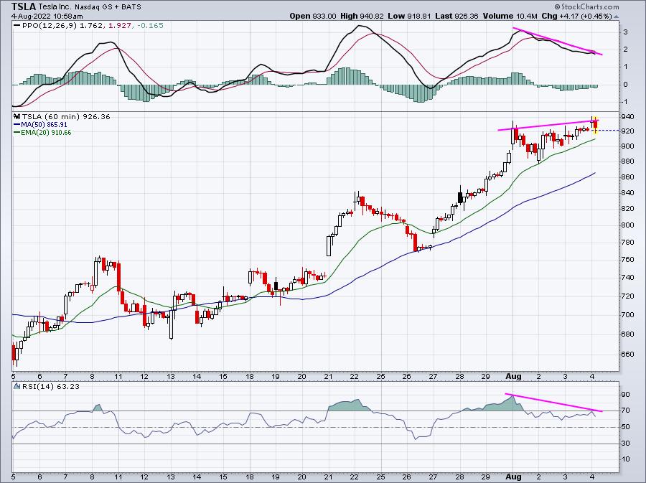Click the area chart icon beside RSI(14)
646x483 pixels.
pos(17,386)
